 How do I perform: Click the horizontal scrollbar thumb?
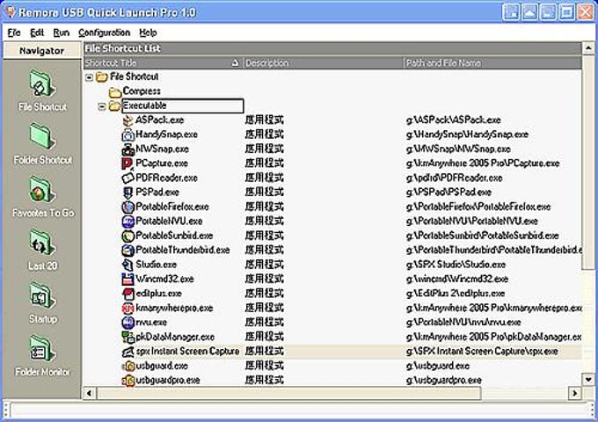click(288, 393)
